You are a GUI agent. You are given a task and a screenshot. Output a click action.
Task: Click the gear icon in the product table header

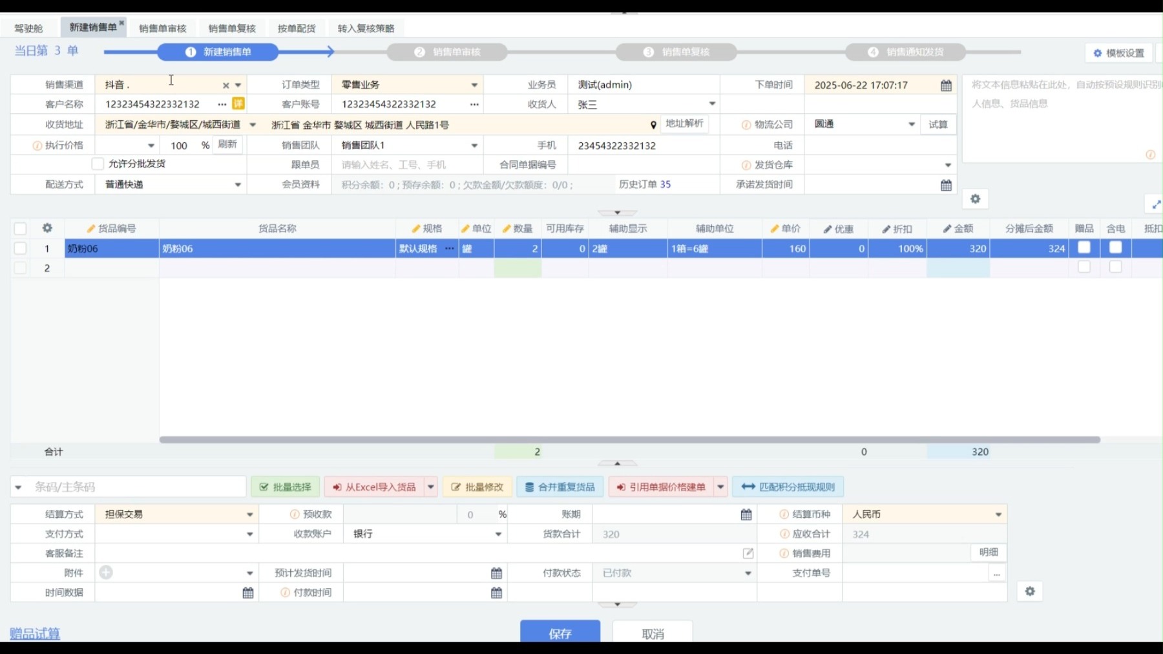click(x=46, y=228)
